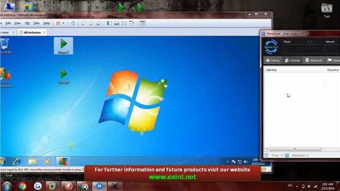The image size is (340, 191).
Task: Open the Tabs menu in VMware
Action: coord(37,23)
